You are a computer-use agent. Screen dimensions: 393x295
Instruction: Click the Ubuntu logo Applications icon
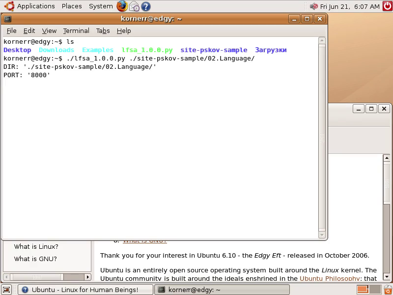point(9,6)
